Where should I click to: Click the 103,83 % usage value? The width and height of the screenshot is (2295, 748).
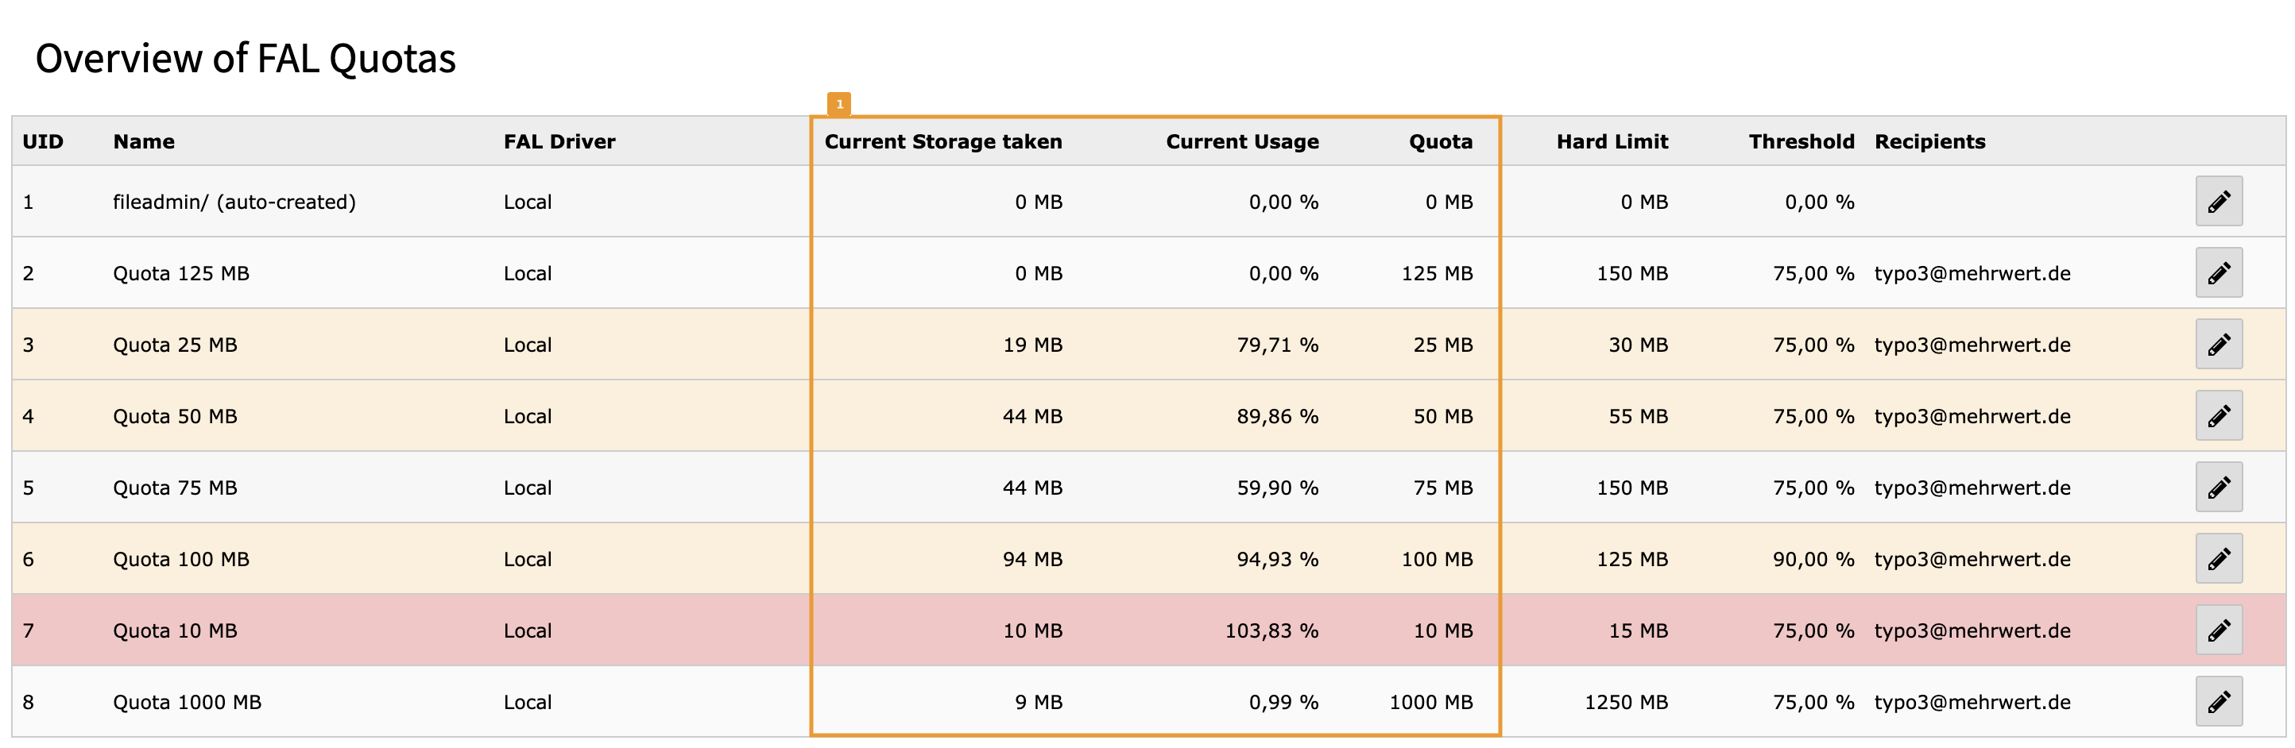coord(1271,630)
